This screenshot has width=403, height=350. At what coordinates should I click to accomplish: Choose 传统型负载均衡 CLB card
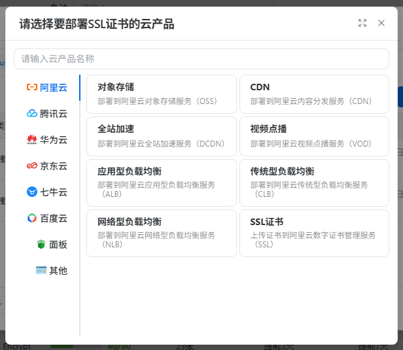click(314, 182)
